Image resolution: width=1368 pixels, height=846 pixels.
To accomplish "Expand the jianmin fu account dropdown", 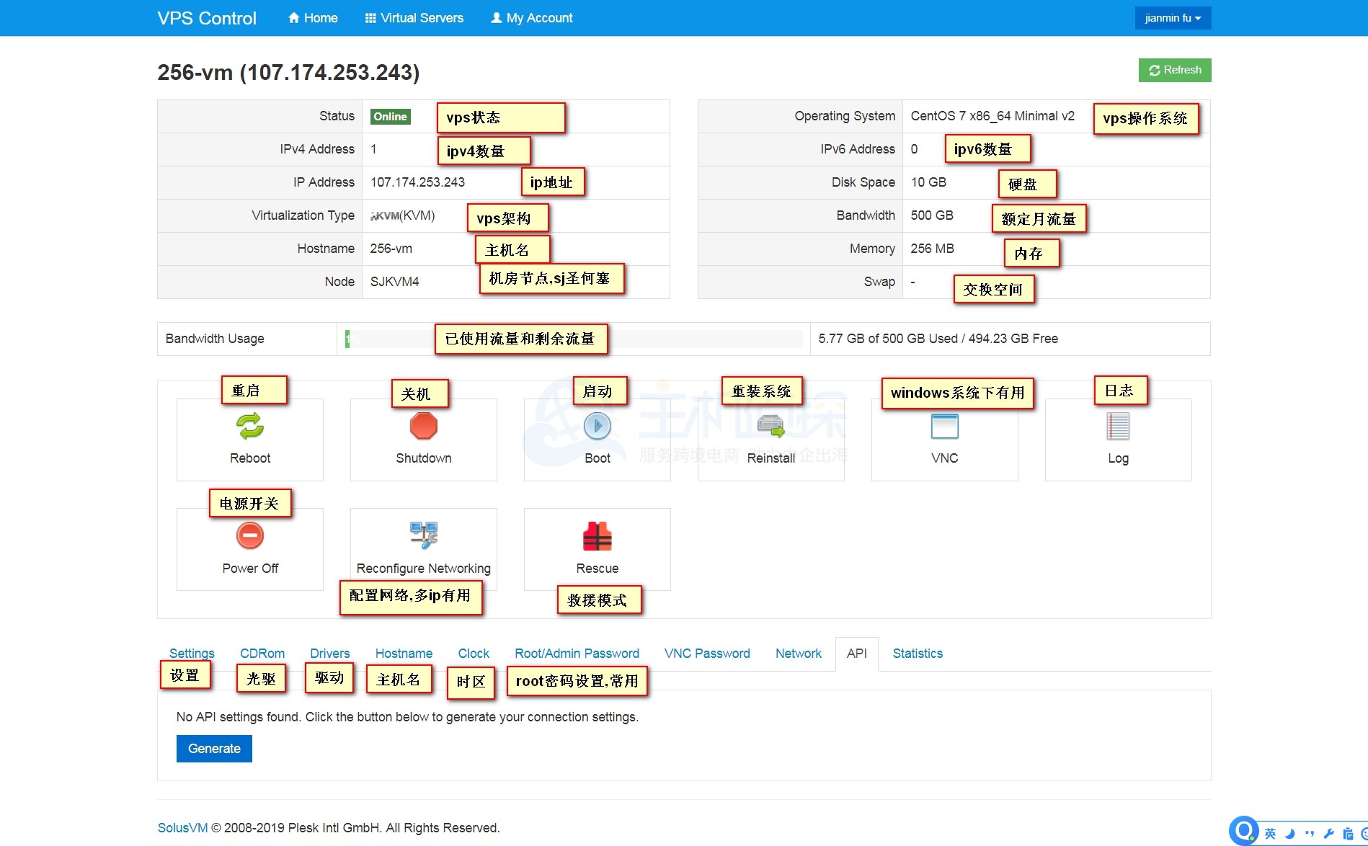I will (x=1173, y=18).
